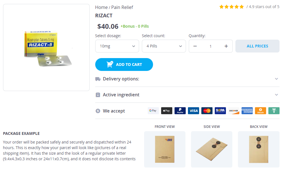
Task: Click the Mastercard icon
Action: (x=207, y=111)
